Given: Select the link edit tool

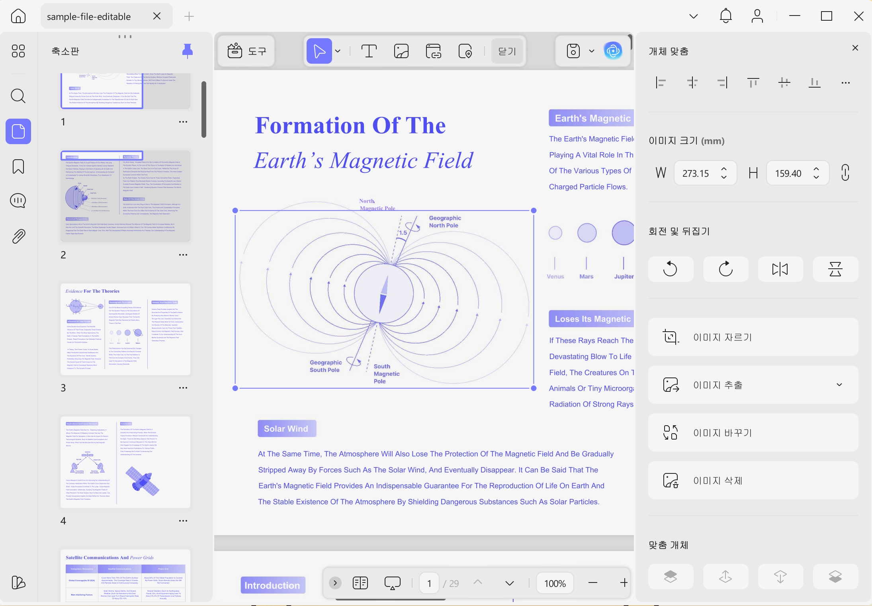Looking at the screenshot, I should pyautogui.click(x=434, y=51).
